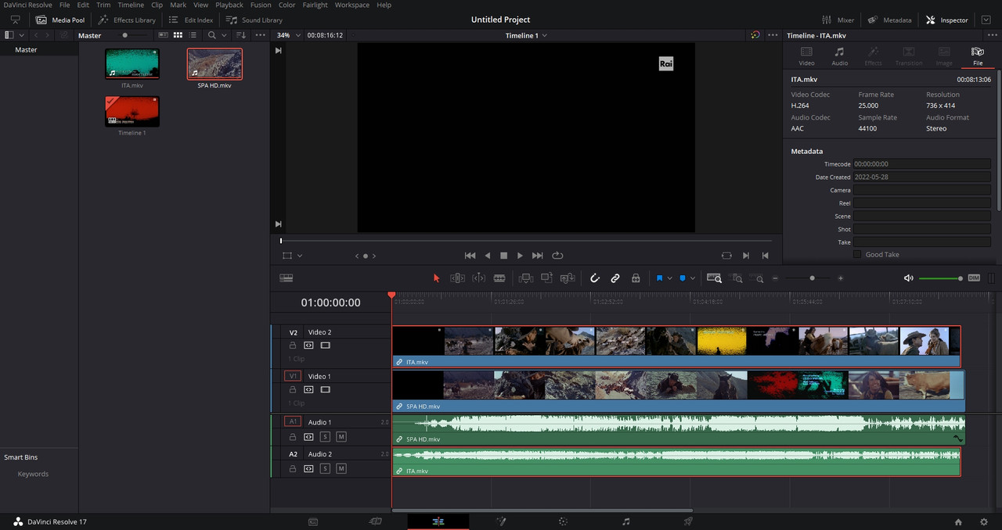Lock the Video 2 track

click(293, 345)
